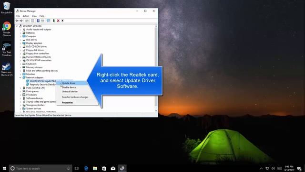Screen dimensions: 305x172
Task: Expand the Keyboards category
Action: point(20,64)
